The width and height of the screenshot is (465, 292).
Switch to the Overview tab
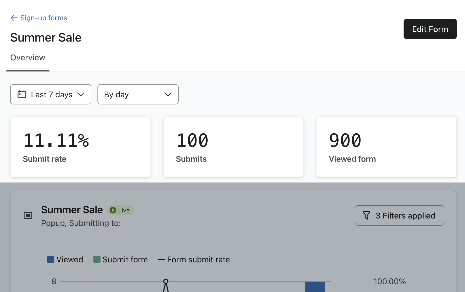(x=28, y=58)
